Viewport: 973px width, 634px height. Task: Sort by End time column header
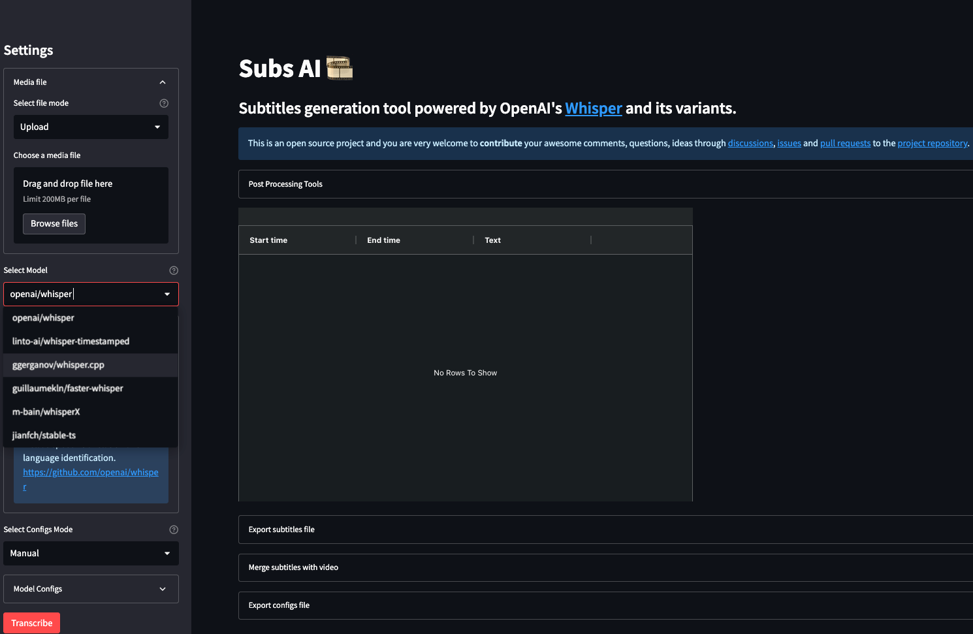click(415, 240)
